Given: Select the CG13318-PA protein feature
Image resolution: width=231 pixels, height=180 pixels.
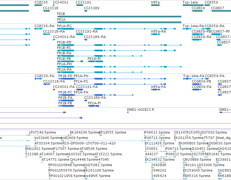Looking at the screenshot, I should (47, 84).
